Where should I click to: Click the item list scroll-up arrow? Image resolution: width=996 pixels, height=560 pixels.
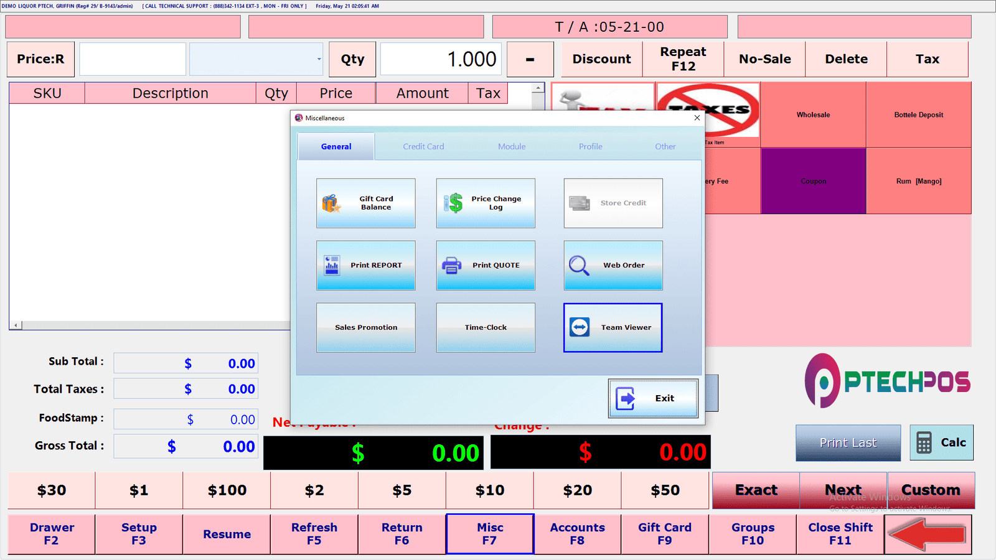coord(538,88)
